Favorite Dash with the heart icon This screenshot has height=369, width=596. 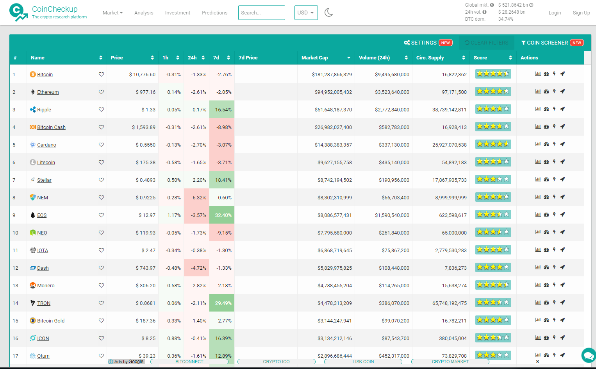101,268
